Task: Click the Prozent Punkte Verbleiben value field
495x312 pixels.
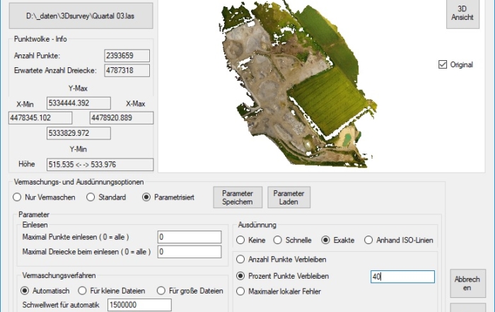Action: 402,277
